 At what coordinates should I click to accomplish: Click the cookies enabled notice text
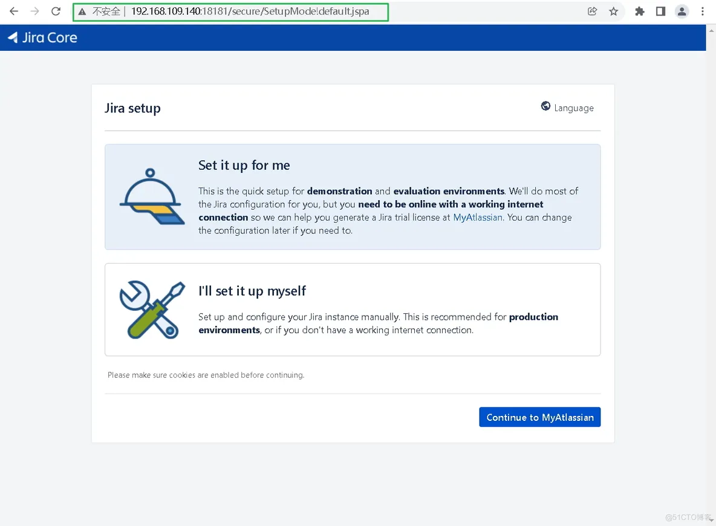click(x=206, y=375)
